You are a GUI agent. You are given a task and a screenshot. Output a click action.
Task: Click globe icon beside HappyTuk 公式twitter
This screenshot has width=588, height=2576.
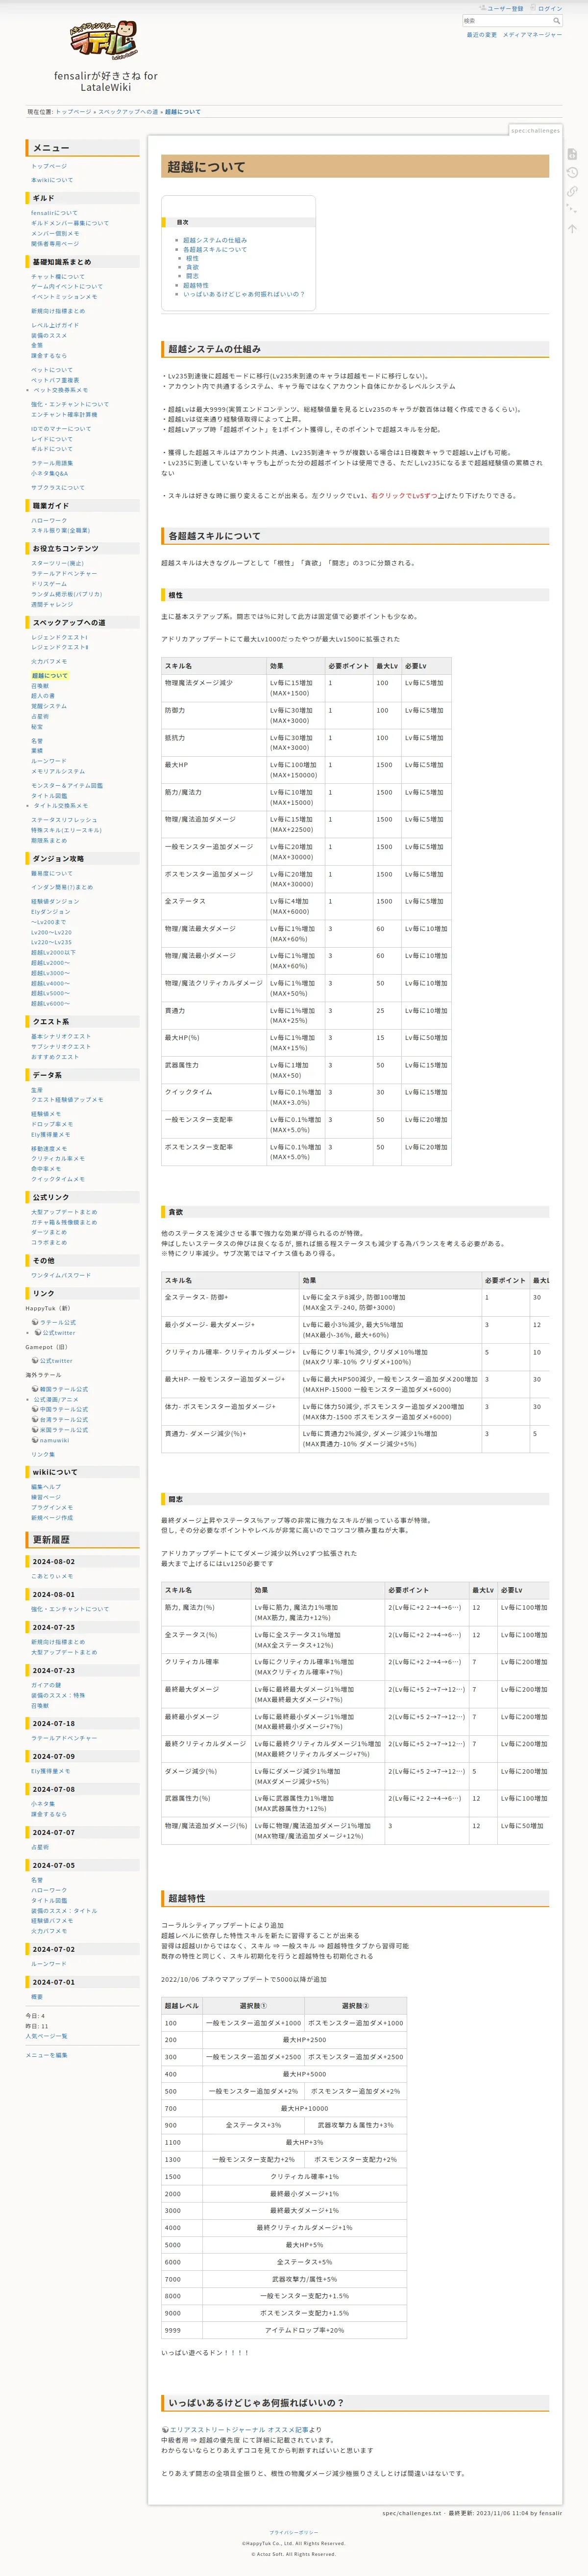coord(38,1332)
